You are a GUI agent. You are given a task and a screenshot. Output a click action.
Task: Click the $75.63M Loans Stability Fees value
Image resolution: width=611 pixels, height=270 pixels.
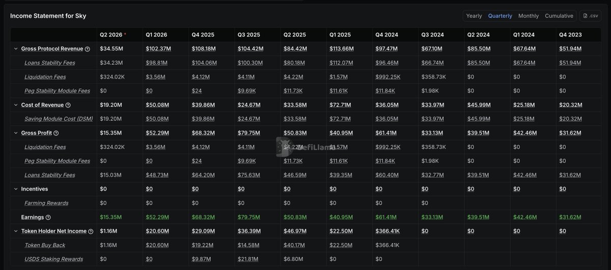tap(248, 175)
